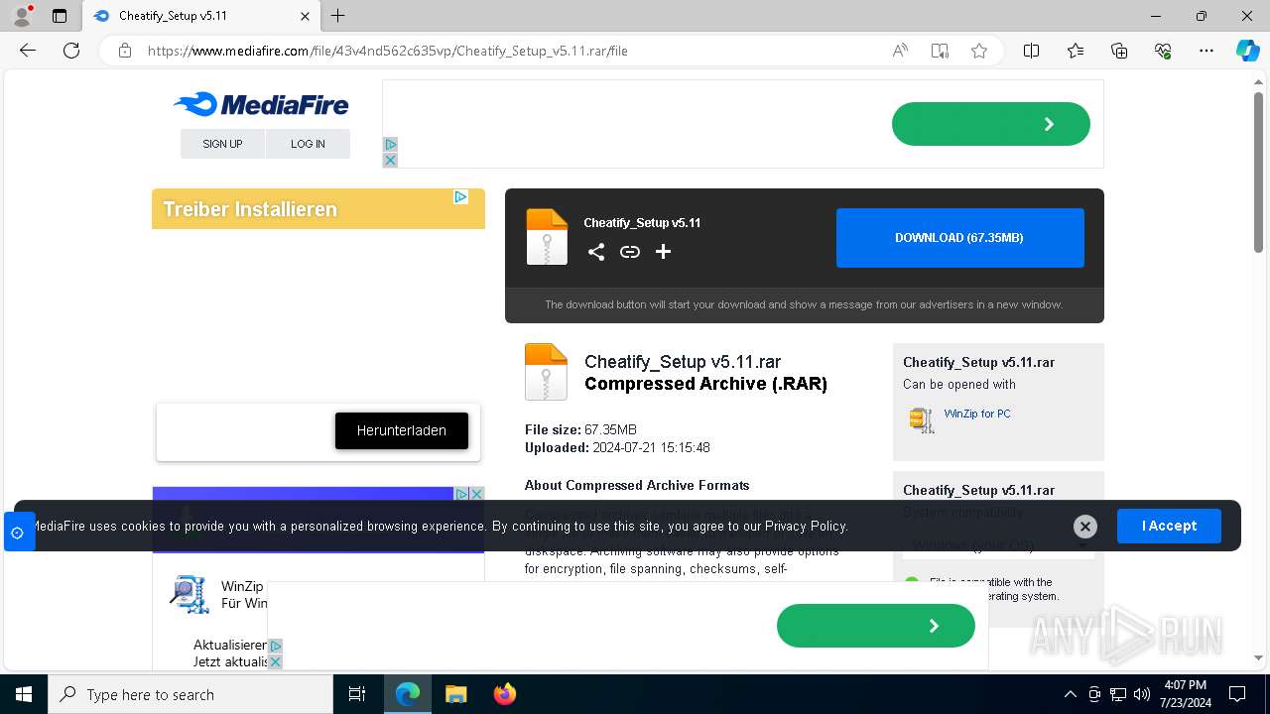Viewport: 1270px width, 714px height.
Task: Open the Collections icon
Action: tap(1119, 51)
